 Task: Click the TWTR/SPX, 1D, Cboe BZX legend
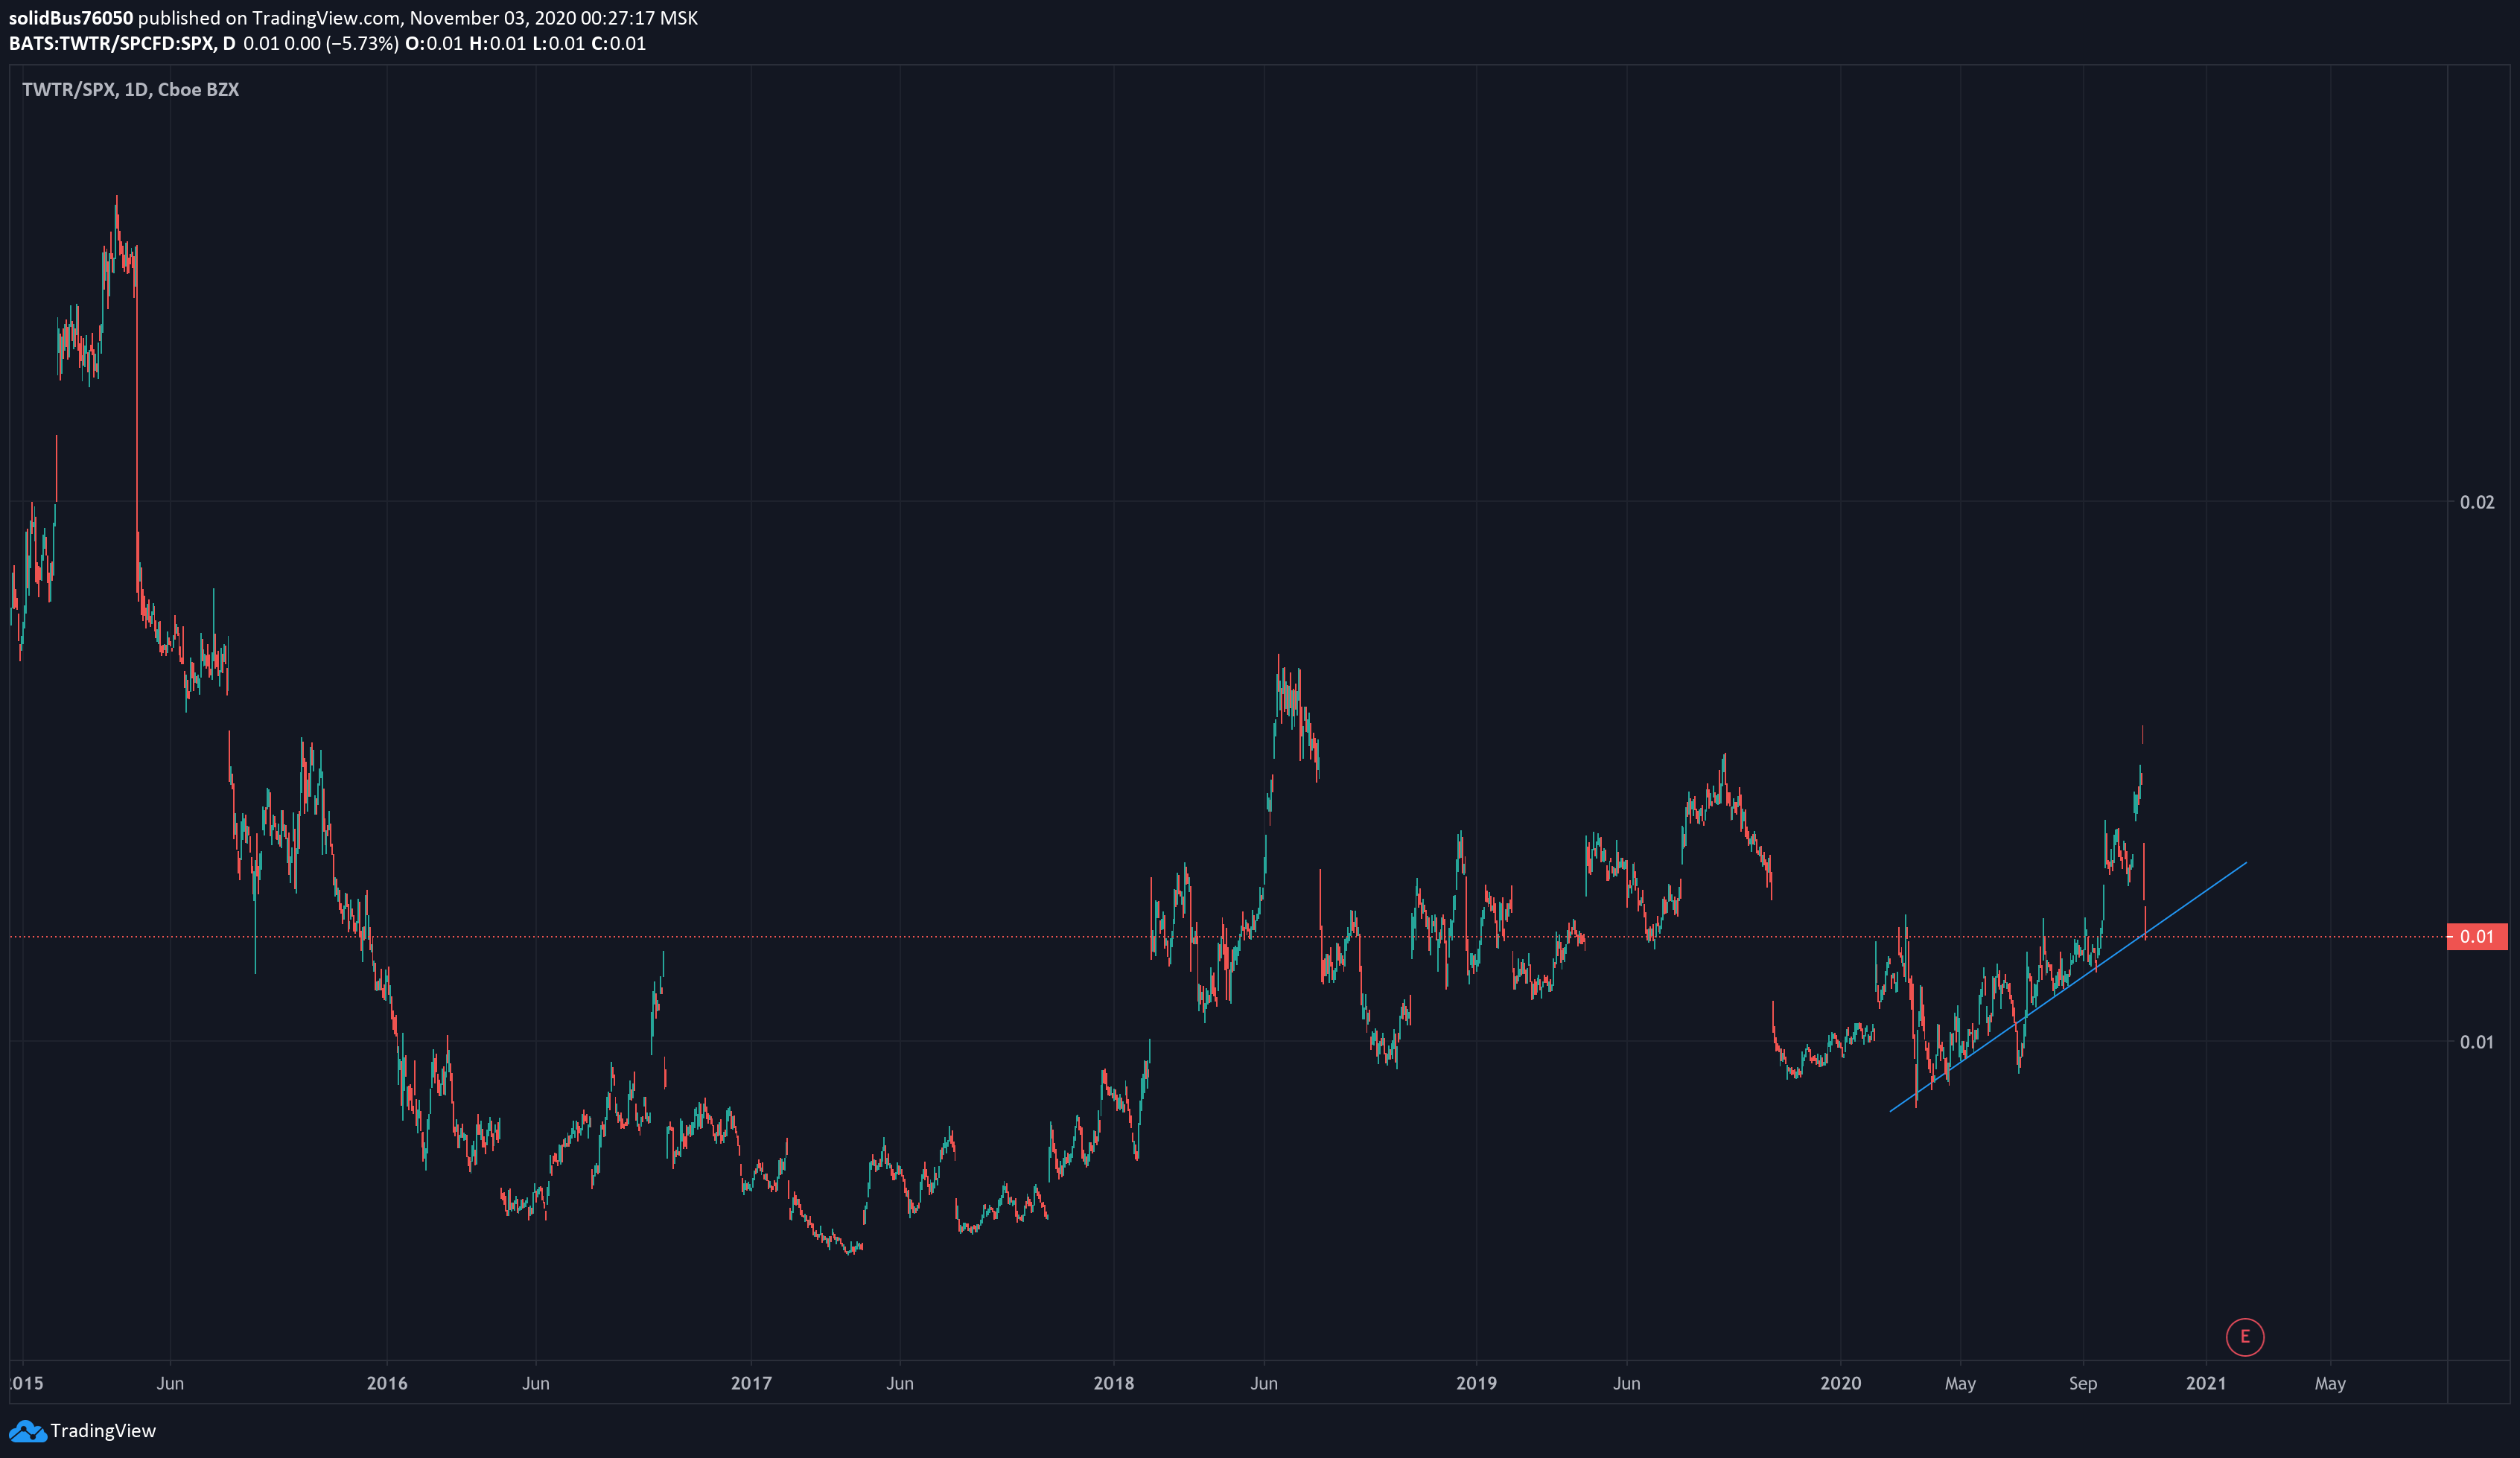click(x=130, y=89)
